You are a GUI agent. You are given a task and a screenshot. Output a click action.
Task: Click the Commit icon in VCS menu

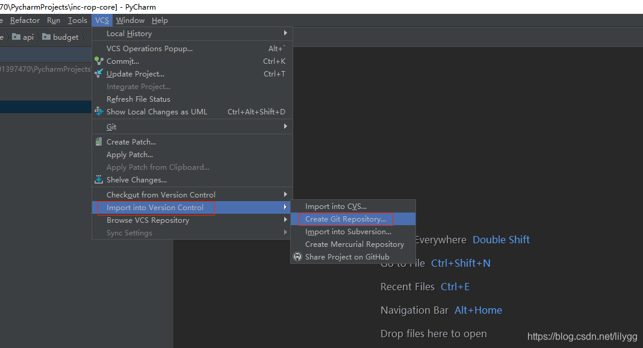tap(99, 61)
